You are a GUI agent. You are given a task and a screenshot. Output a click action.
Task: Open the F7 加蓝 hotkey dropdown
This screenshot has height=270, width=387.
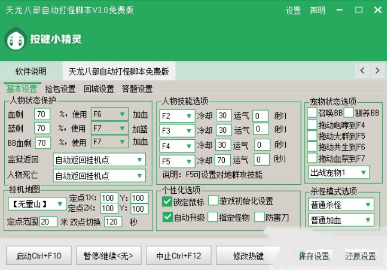110,128
